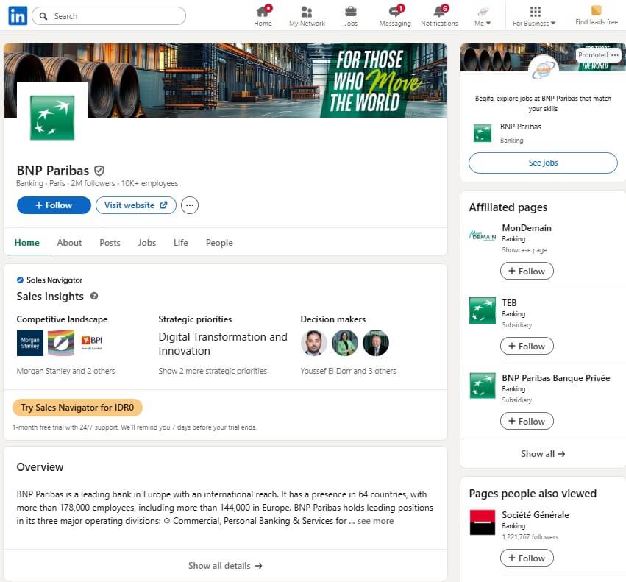Switch to the Posts tab
The height and width of the screenshot is (582, 626).
click(x=110, y=243)
